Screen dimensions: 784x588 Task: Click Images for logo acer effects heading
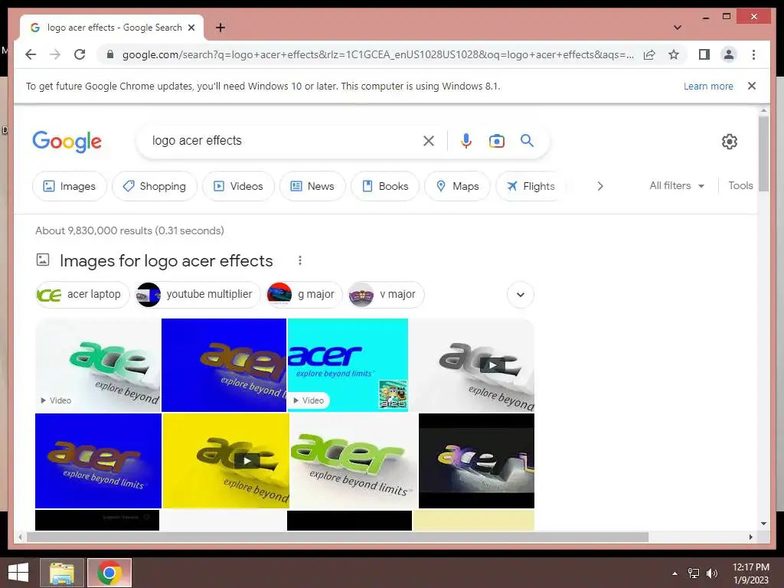pos(166,260)
